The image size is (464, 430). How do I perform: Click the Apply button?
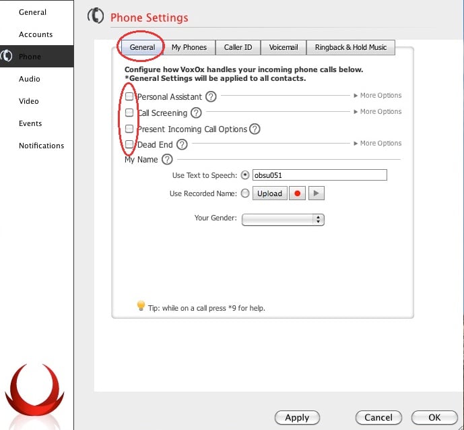297,418
